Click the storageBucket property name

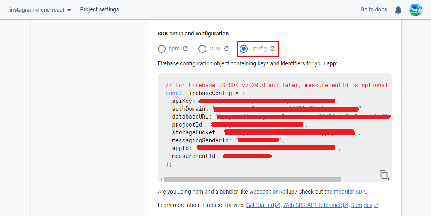tap(193, 133)
